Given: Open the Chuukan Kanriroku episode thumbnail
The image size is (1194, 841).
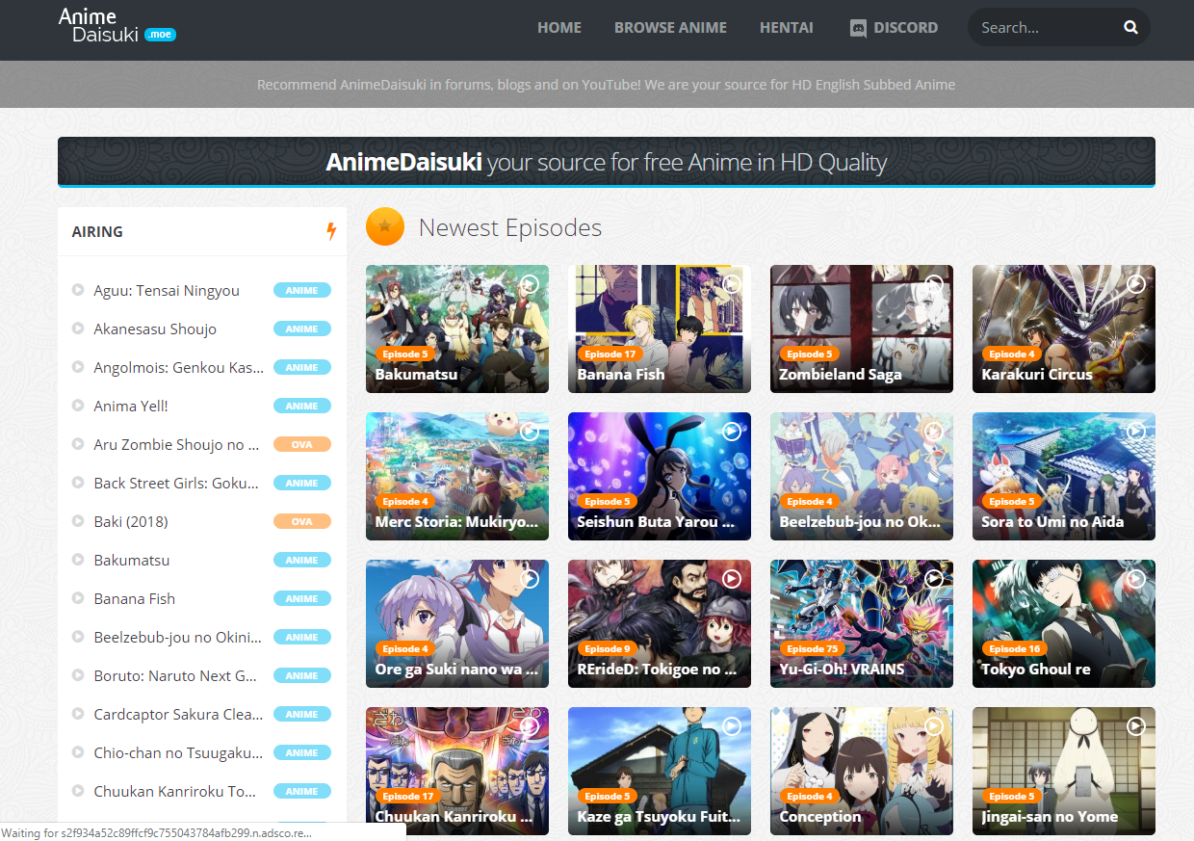Looking at the screenshot, I should pyautogui.click(x=457, y=771).
